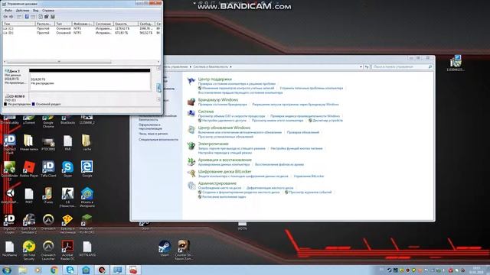This screenshot has height=275, width=490.
Task: Expand the Control Panel address bar dropdown arrow
Action: (x=361, y=66)
